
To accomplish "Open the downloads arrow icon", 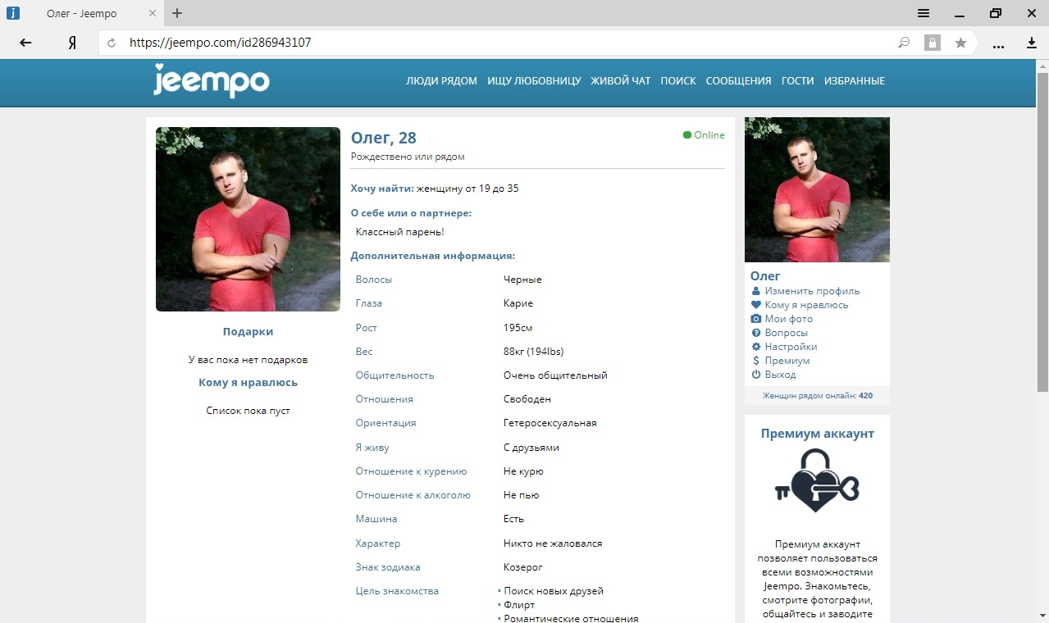I will [1033, 43].
